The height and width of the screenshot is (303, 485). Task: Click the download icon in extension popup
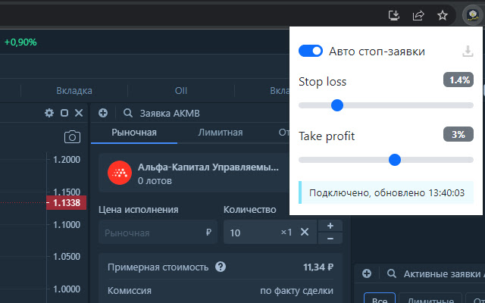click(x=468, y=52)
